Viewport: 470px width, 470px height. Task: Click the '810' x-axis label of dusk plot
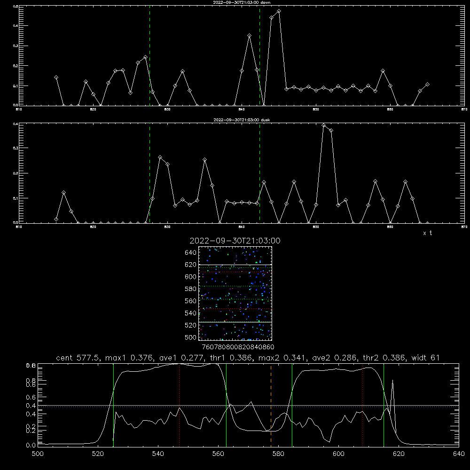pos(19,227)
